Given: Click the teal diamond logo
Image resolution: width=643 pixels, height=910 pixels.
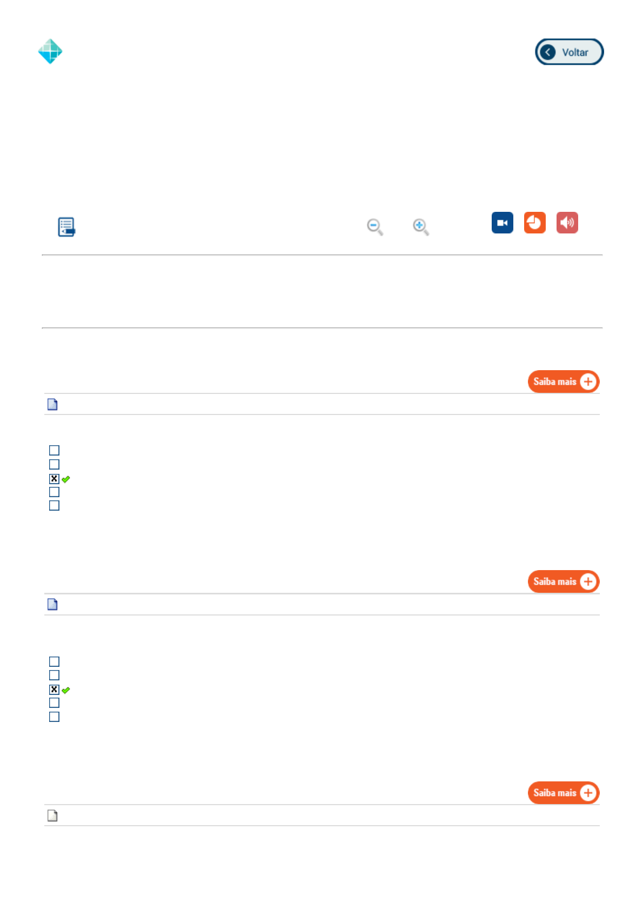Looking at the screenshot, I should (50, 51).
